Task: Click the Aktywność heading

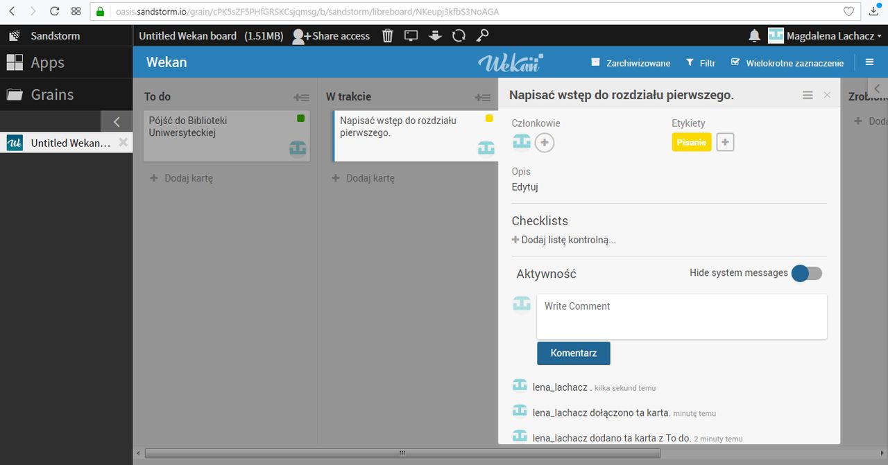Action: [x=547, y=274]
